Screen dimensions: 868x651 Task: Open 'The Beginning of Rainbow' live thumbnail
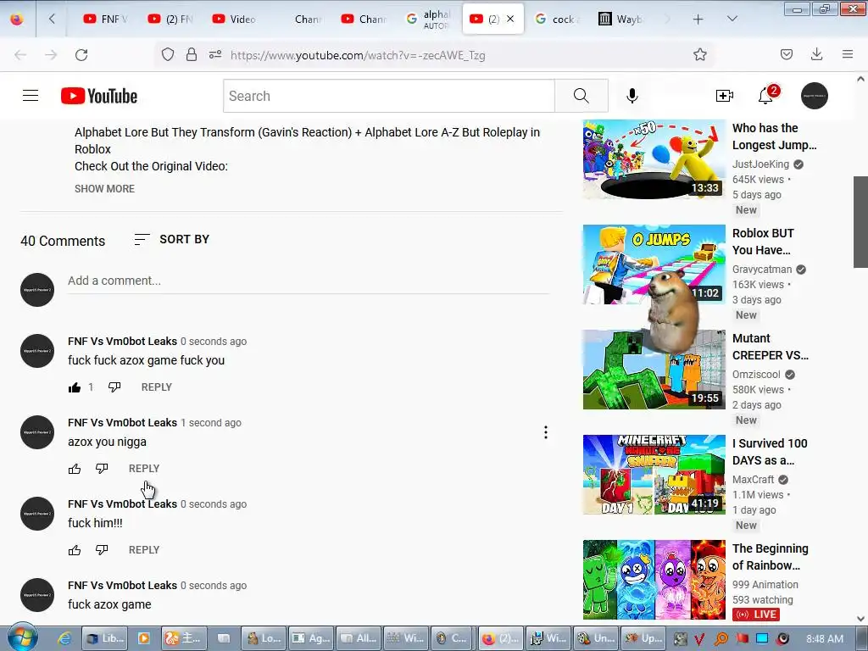[654, 580]
